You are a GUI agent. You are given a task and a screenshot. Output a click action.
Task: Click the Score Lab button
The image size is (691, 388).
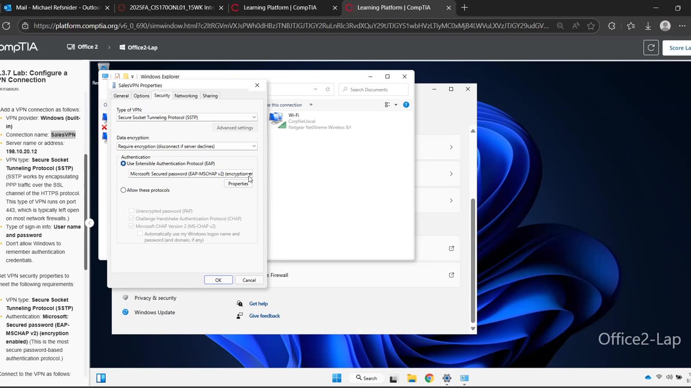pyautogui.click(x=679, y=47)
